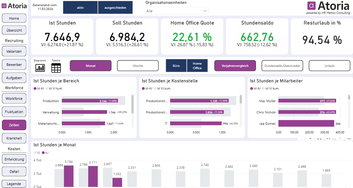Click the go-to-next-level icon on the Mitarbeiter visual

319,139
